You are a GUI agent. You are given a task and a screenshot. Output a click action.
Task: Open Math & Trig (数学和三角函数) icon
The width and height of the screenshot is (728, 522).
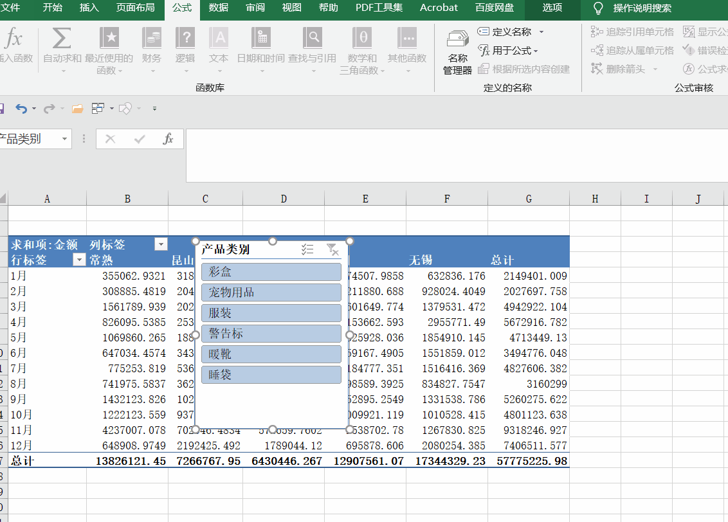coord(361,38)
